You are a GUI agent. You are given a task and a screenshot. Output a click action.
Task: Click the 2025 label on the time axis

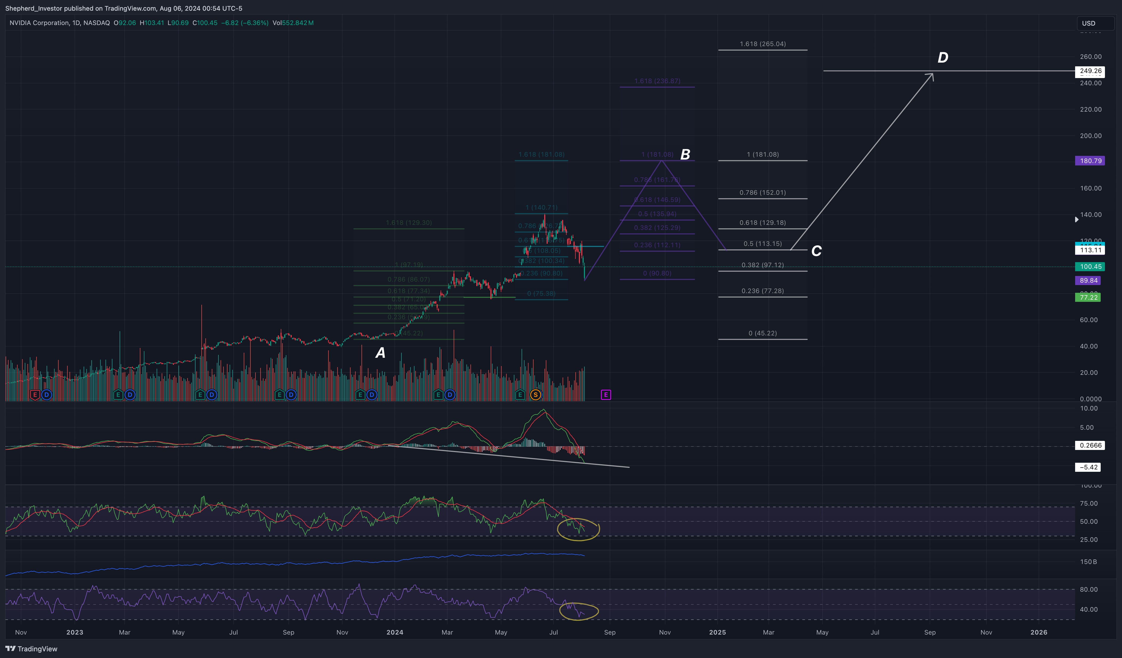[717, 632]
